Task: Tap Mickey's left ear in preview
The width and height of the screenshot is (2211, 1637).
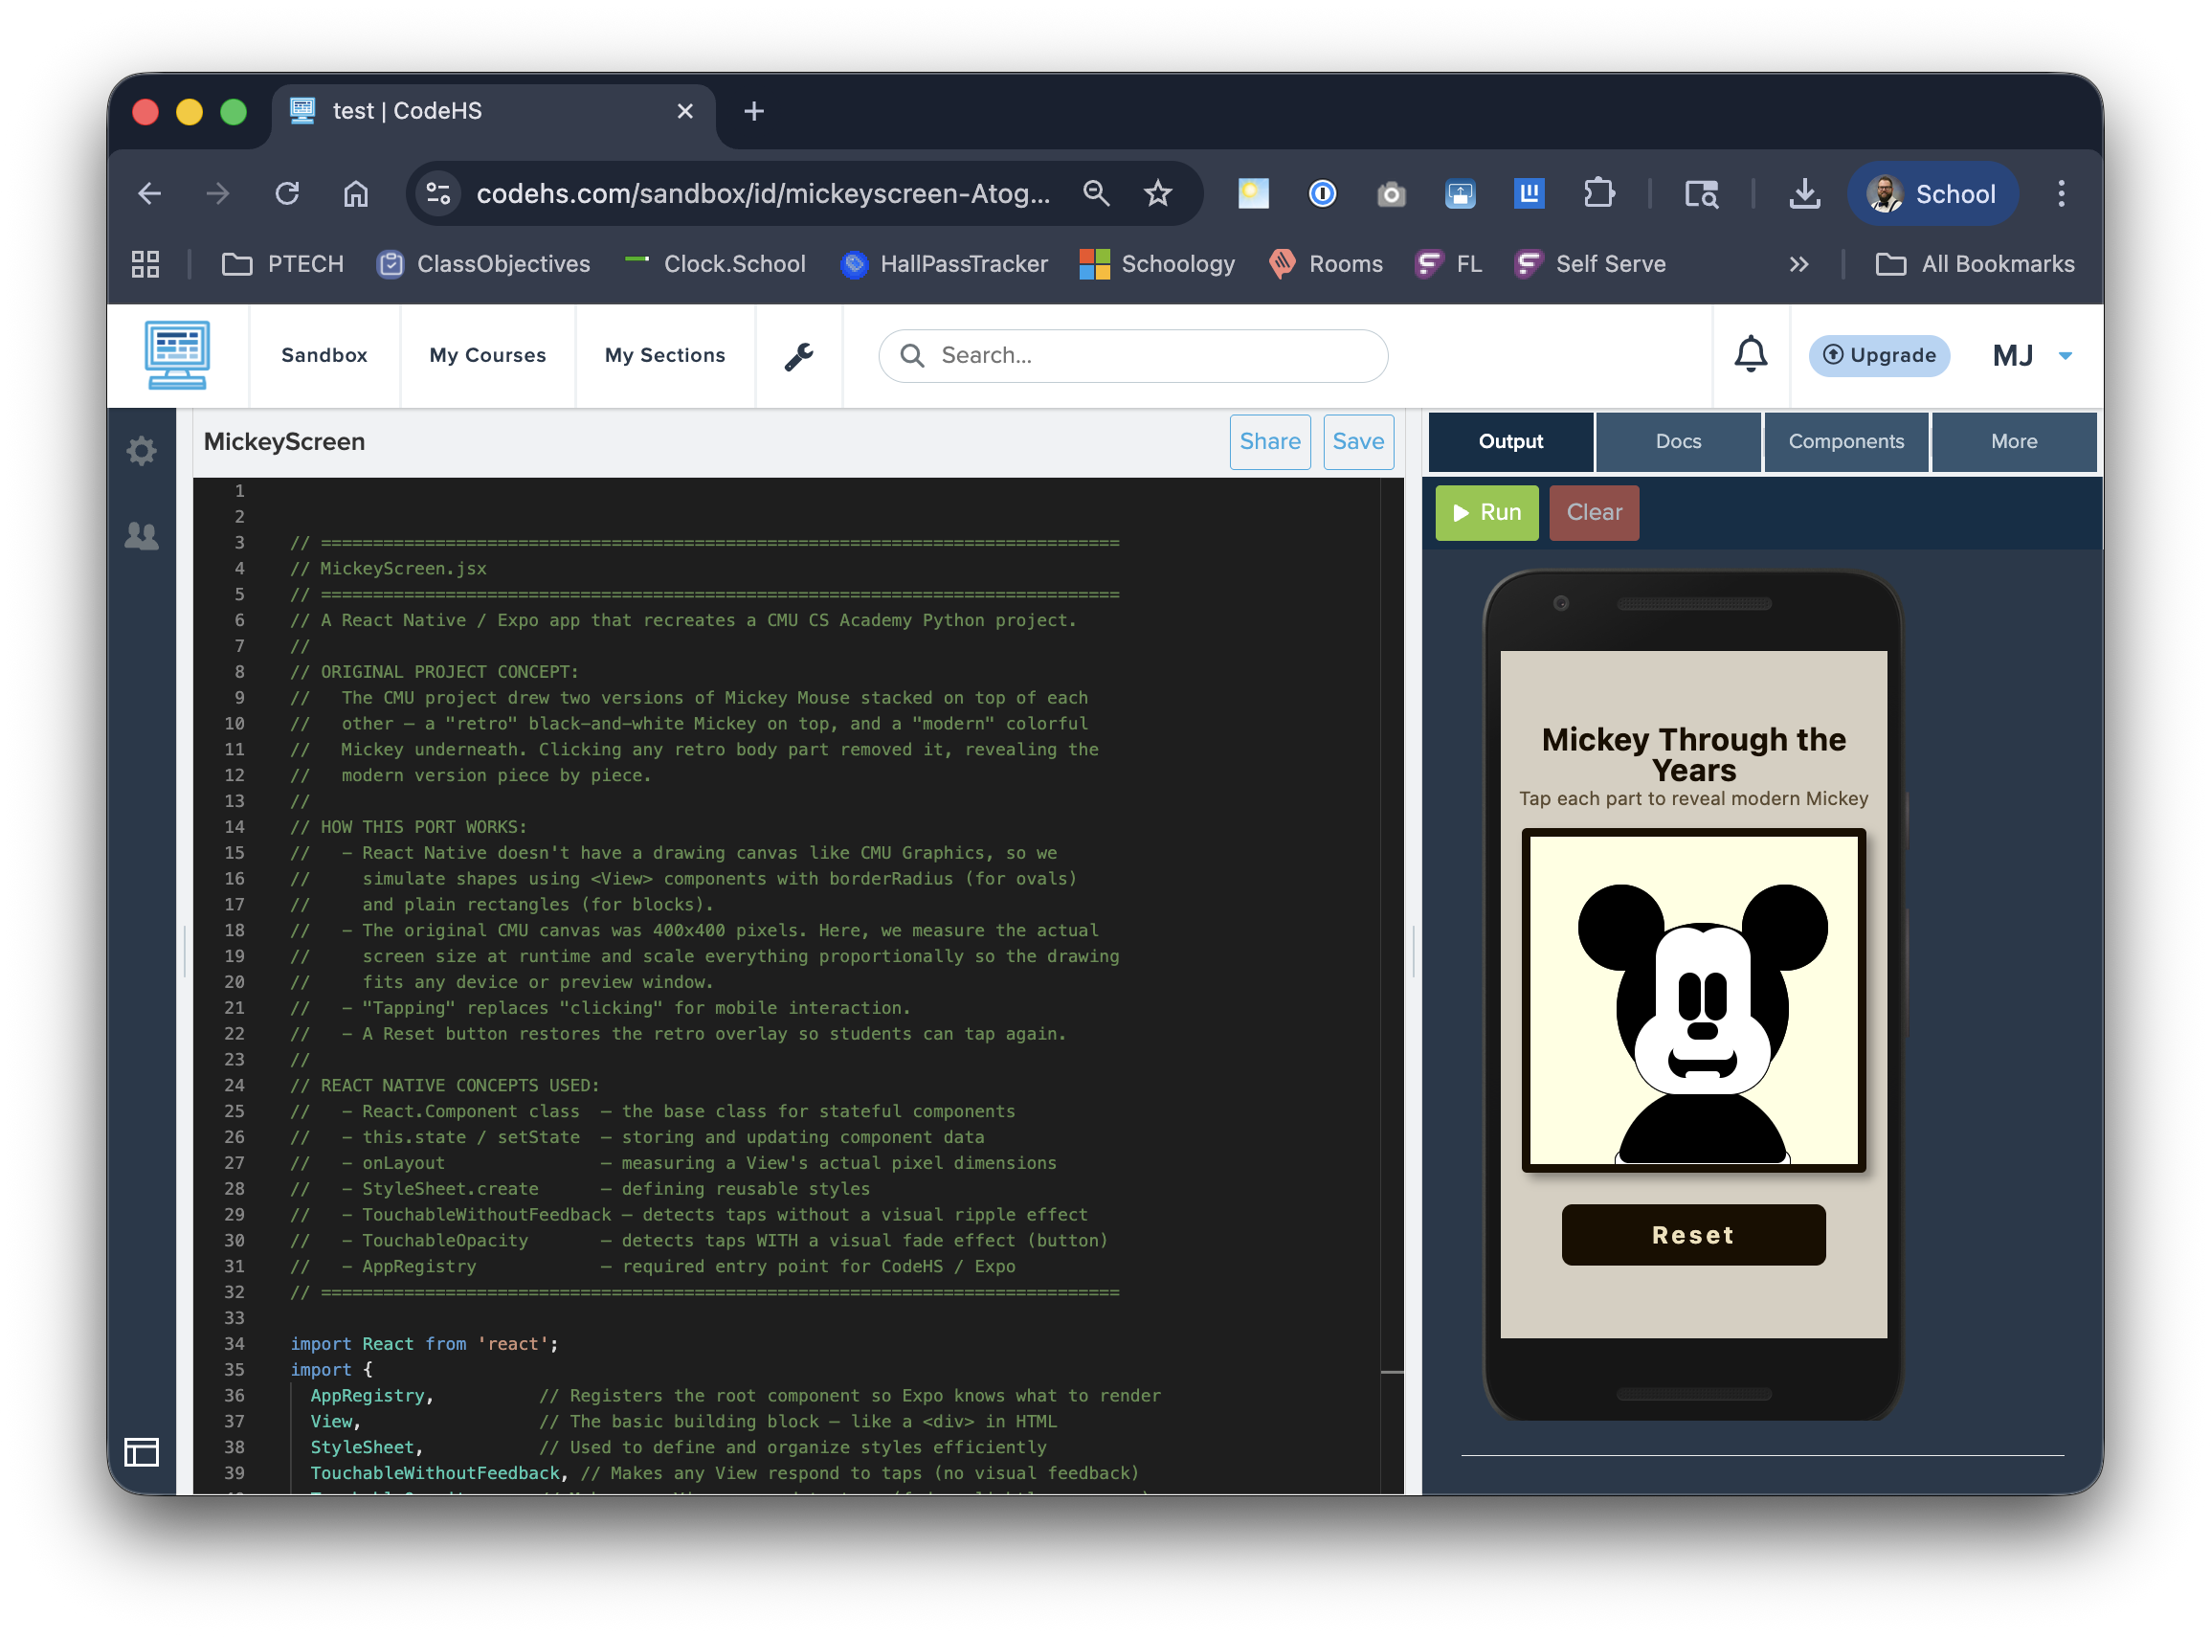Action: [1619, 927]
